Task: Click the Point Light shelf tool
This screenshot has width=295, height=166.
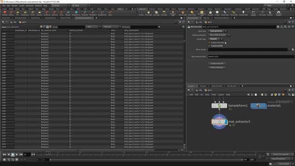Action: pos(148,13)
